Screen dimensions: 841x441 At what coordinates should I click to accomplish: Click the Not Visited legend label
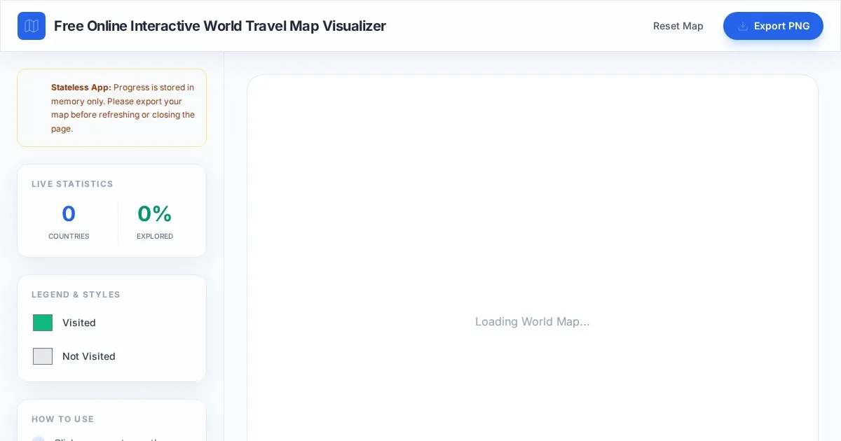pyautogui.click(x=89, y=356)
